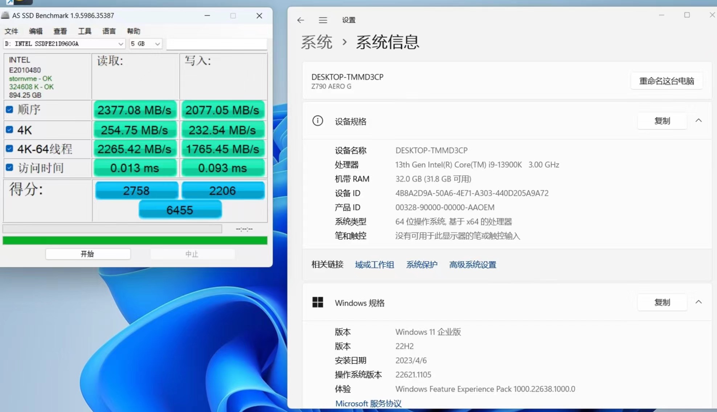The height and width of the screenshot is (412, 717).
Task: Click 复制 button for device specifications
Action: (x=662, y=121)
